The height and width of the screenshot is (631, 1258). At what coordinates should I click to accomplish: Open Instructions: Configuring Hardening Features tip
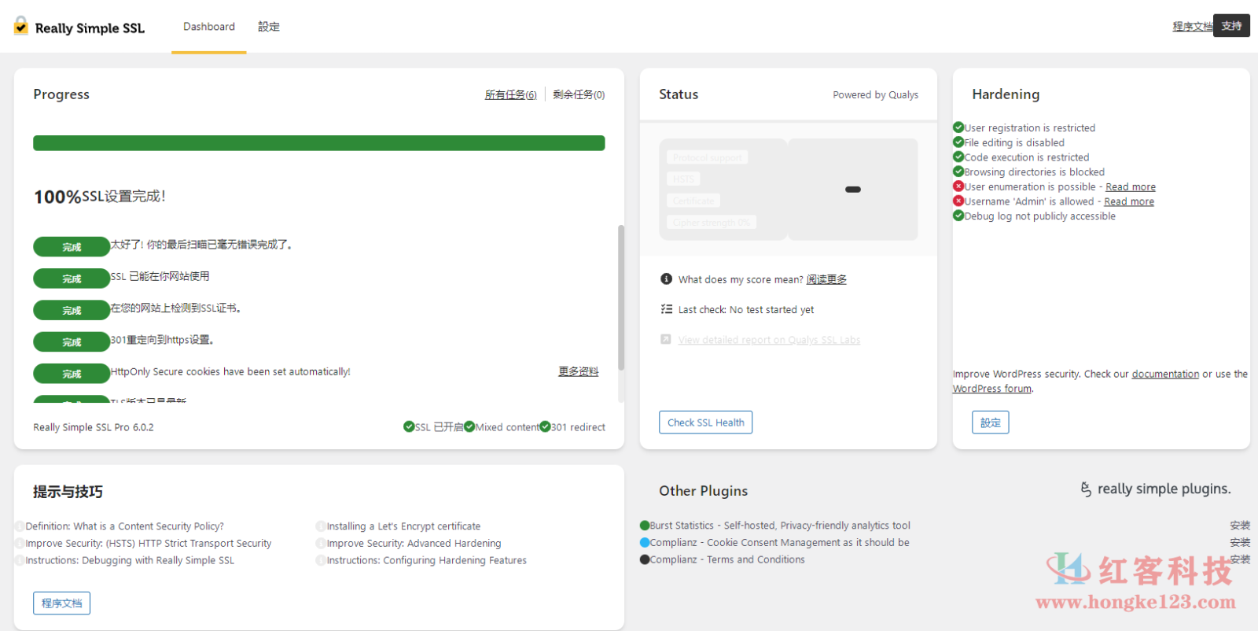click(x=426, y=560)
